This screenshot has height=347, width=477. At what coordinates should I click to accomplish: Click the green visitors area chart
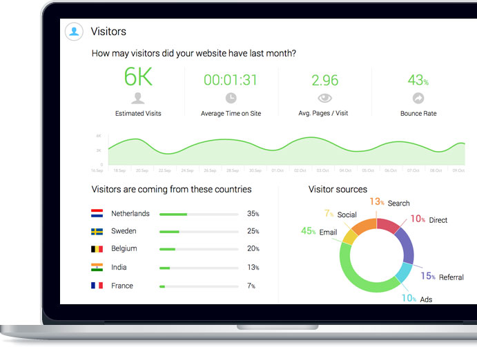tap(286, 151)
